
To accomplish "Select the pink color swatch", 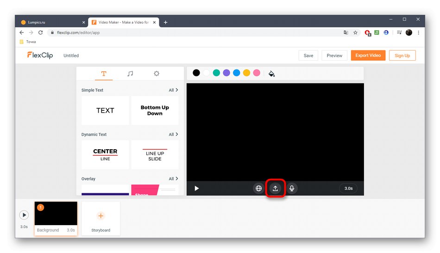I will (x=257, y=73).
